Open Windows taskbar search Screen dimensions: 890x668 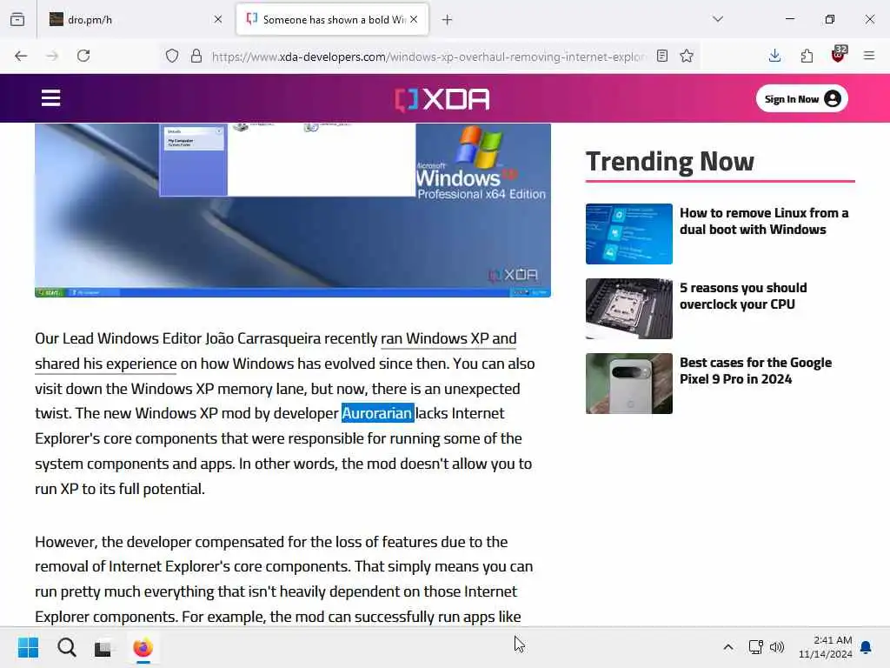pos(66,647)
